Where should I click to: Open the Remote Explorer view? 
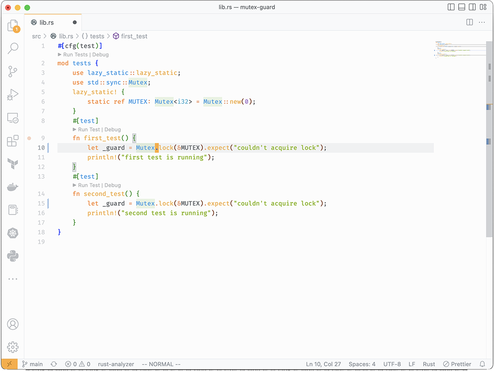[13, 118]
